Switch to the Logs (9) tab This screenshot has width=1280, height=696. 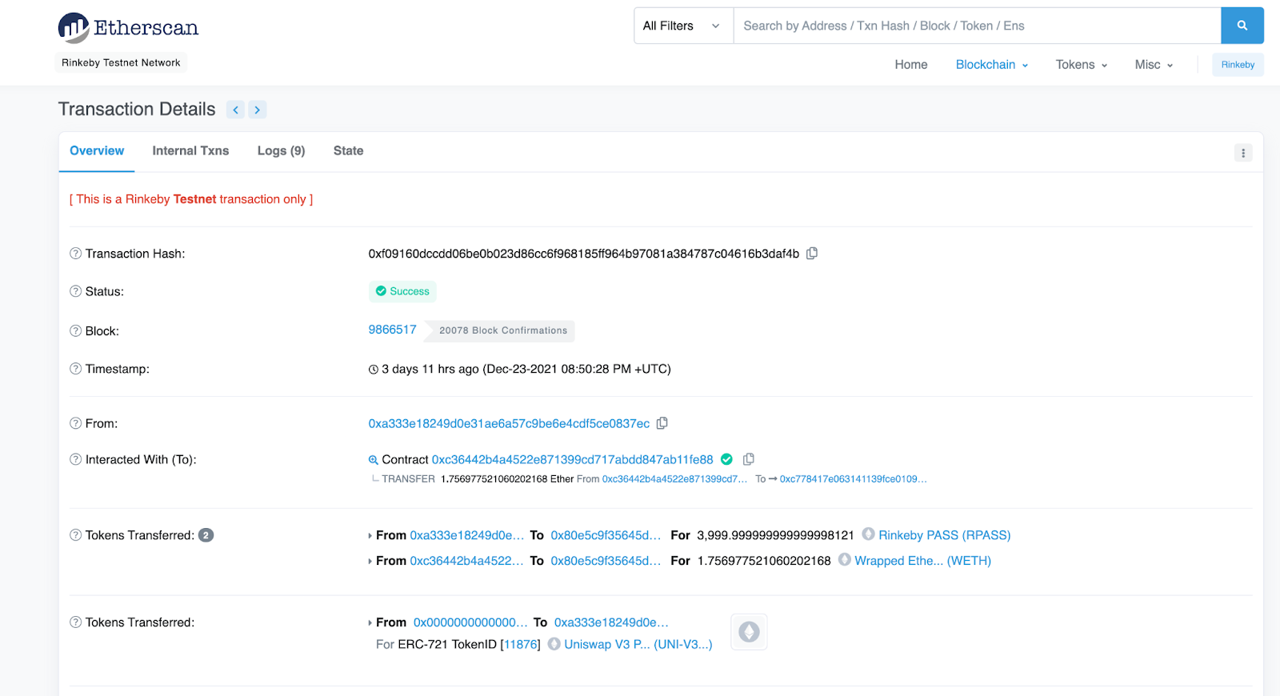tap(281, 150)
